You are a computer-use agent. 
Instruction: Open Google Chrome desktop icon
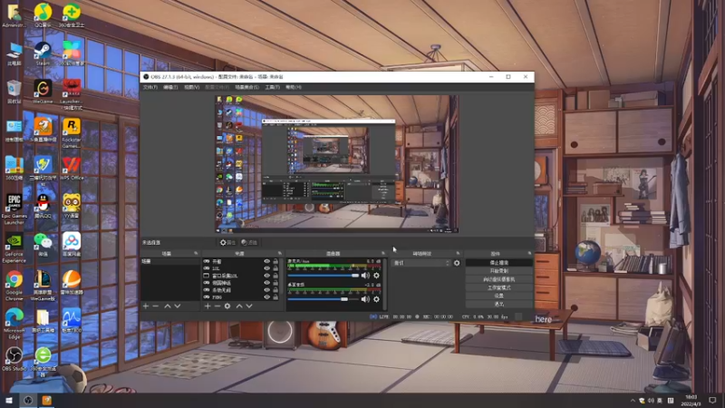coord(14,286)
